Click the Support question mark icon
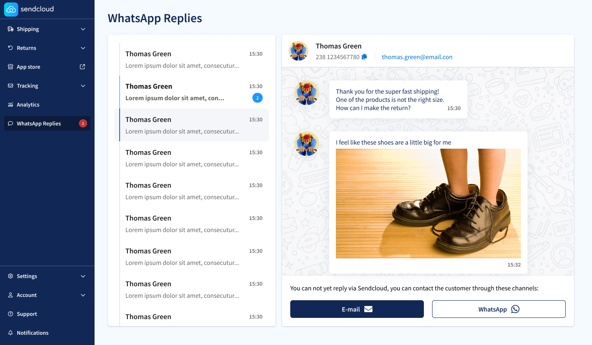 click(x=11, y=314)
